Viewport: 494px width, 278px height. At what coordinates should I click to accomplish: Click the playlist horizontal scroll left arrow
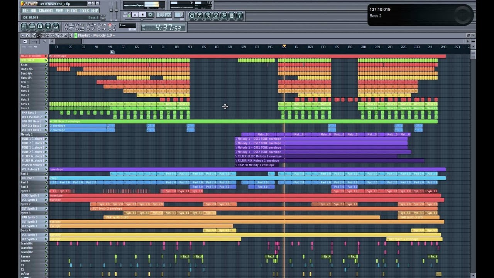coord(52,41)
